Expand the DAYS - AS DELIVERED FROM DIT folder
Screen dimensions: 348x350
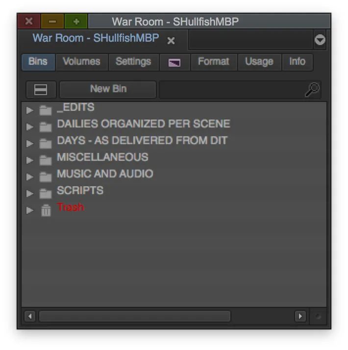click(x=30, y=144)
